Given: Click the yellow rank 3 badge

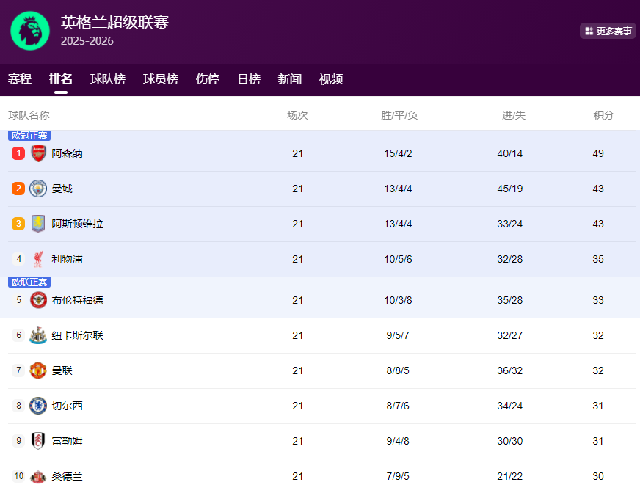Looking at the screenshot, I should 18,224.
